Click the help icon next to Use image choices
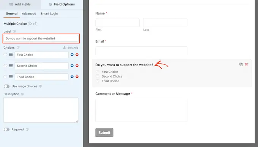Image resolution: width=258 pixels, height=147 pixels. (41, 86)
